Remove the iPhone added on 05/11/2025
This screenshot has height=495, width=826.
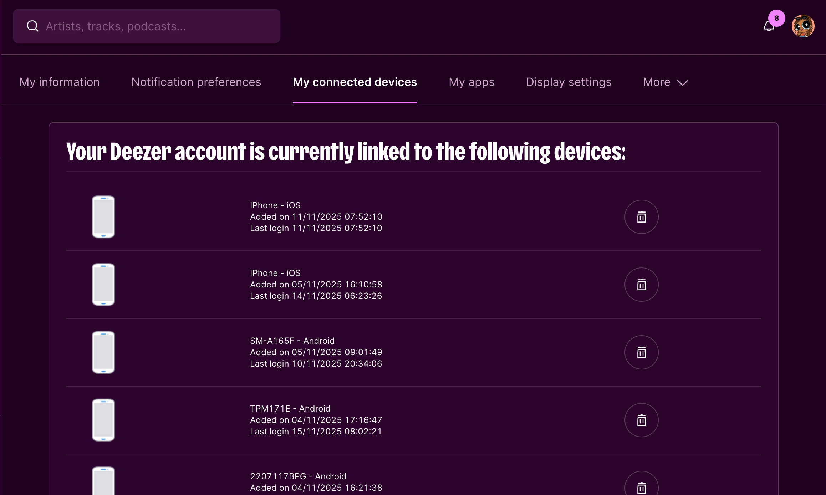click(641, 285)
